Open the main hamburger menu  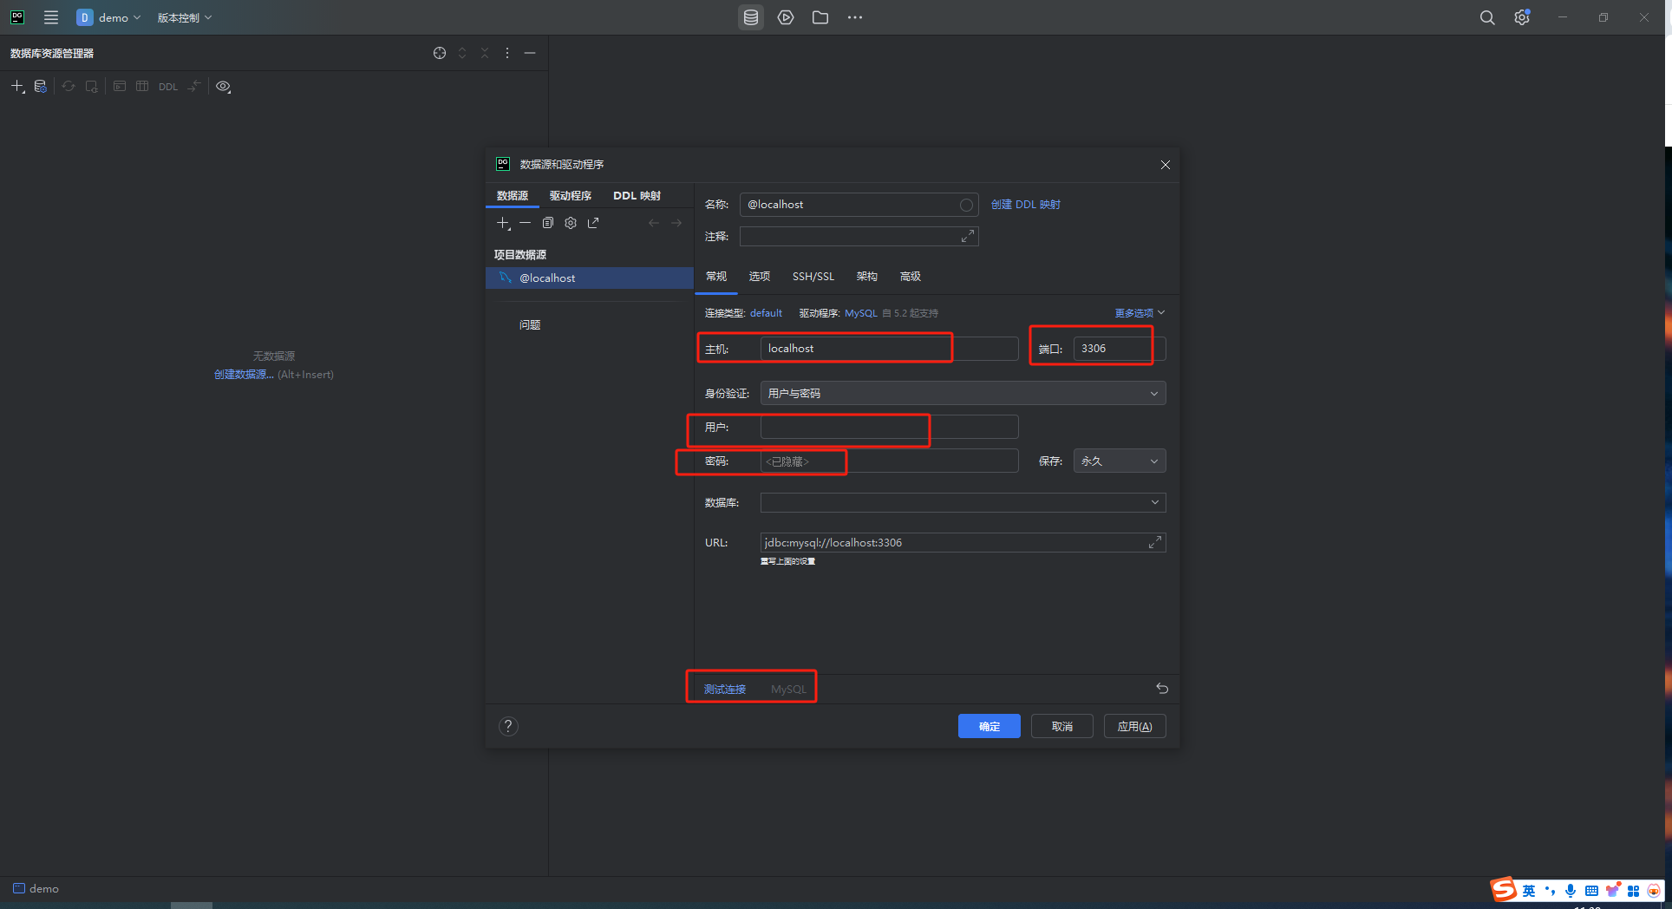(x=51, y=17)
